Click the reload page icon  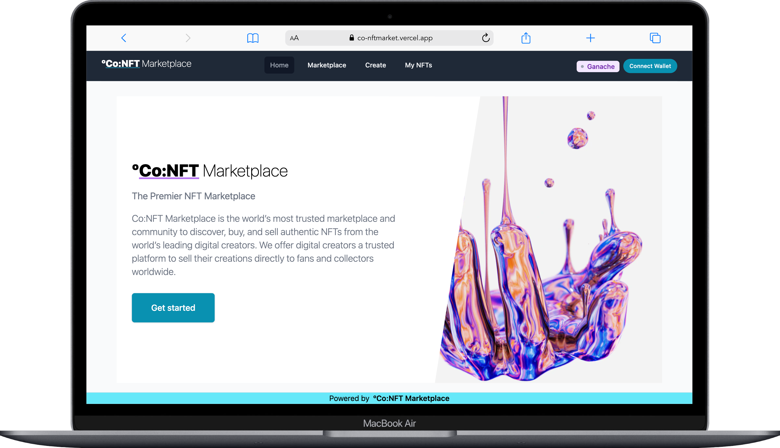(485, 38)
